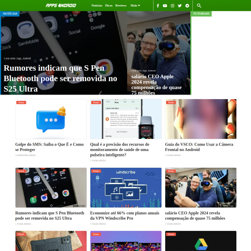Click the search magnifier icon
The width and height of the screenshot is (251, 251).
point(199,6)
